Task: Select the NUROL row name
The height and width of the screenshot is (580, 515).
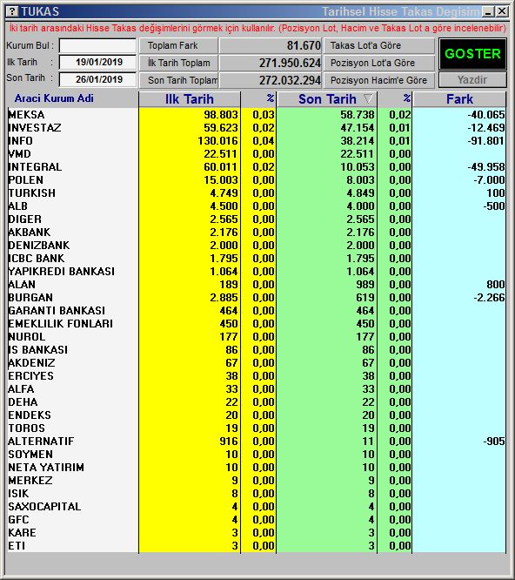Action: pos(27,337)
